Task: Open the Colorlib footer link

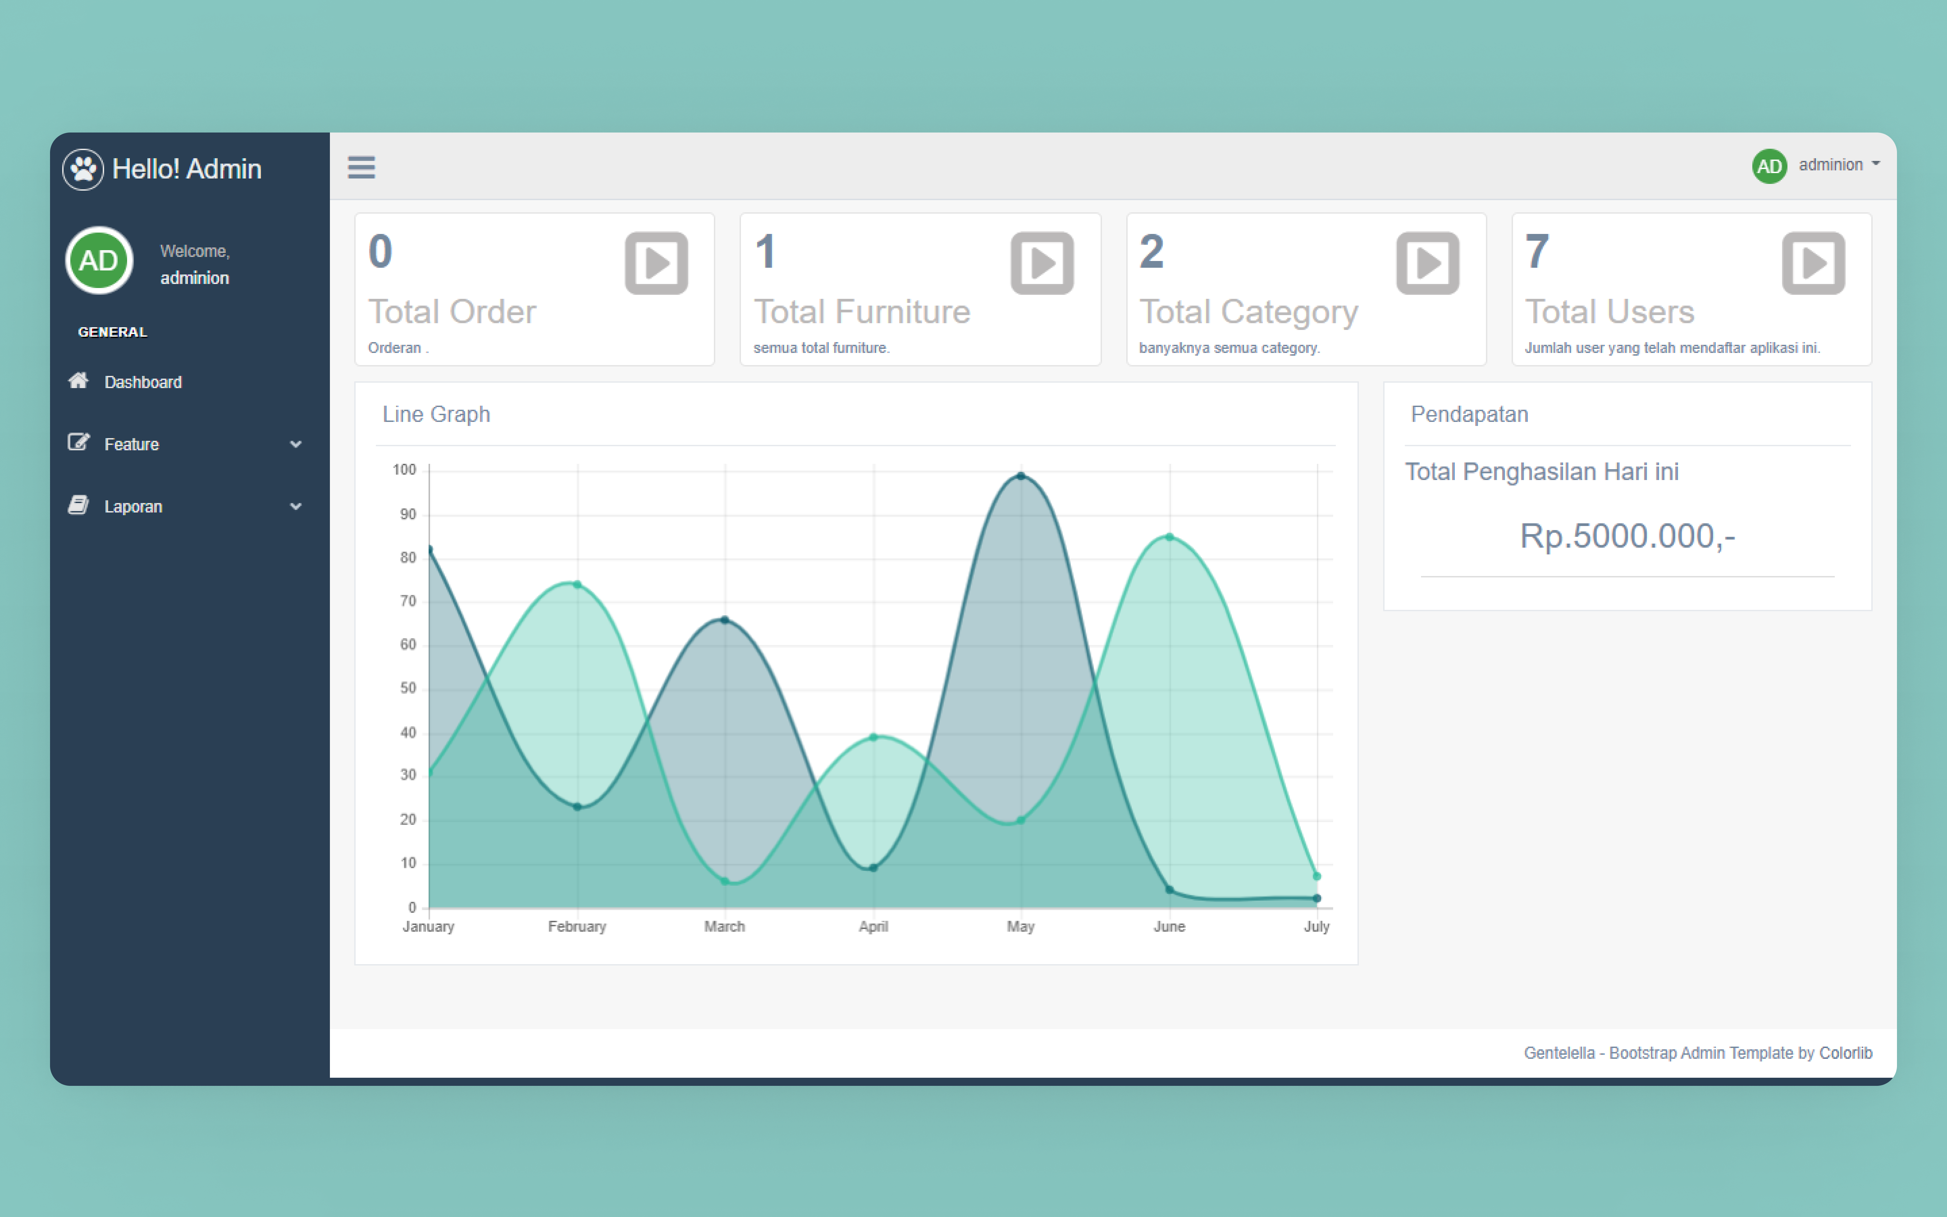Action: coord(1846,1053)
